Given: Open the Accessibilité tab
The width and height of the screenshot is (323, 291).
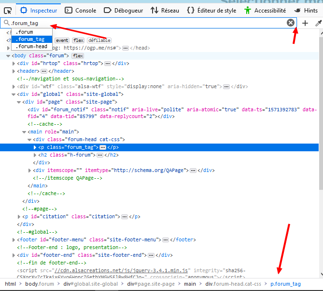Looking at the screenshot, I should point(265,10).
